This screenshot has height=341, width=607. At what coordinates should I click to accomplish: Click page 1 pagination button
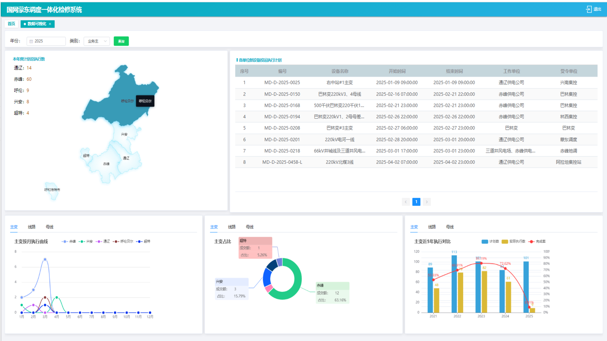[x=416, y=202]
